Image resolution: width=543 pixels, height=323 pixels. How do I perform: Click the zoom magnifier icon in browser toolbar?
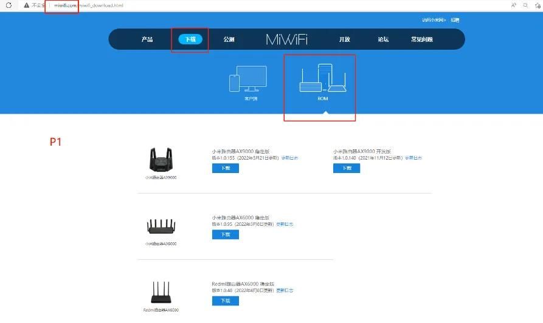click(525, 5)
